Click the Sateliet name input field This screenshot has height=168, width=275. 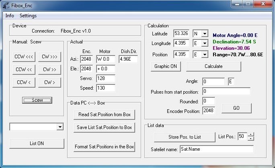[x=216, y=149]
